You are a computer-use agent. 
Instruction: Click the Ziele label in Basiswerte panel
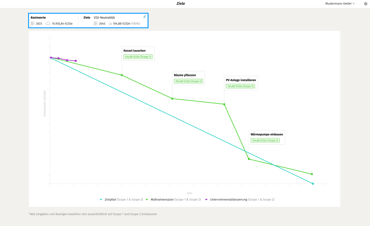click(86, 17)
